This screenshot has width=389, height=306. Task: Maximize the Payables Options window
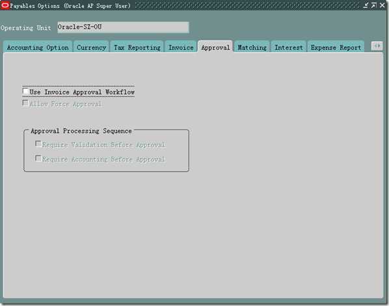(x=374, y=5)
